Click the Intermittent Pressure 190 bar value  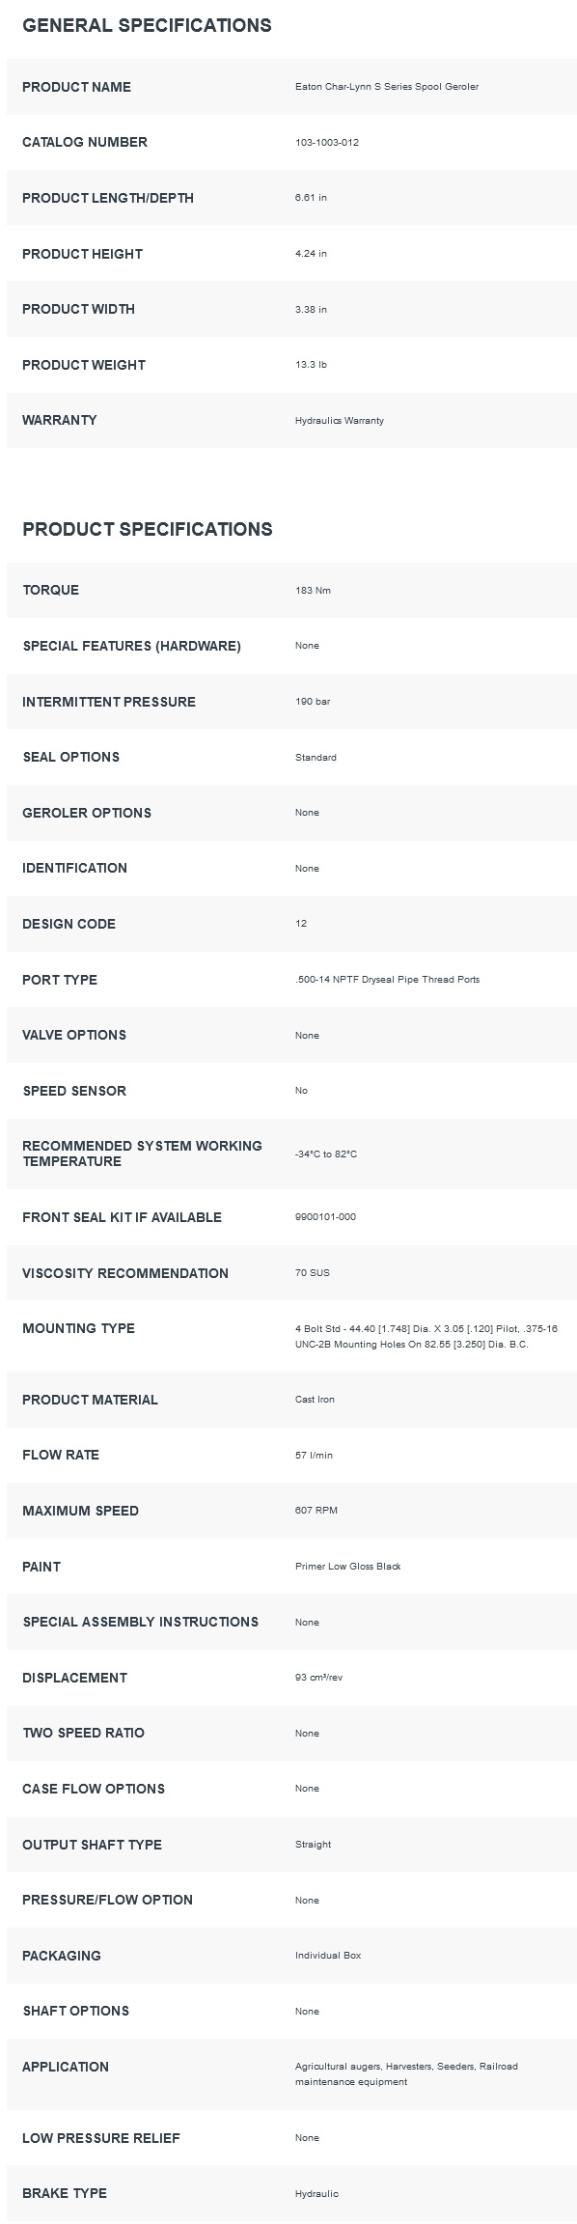(313, 702)
